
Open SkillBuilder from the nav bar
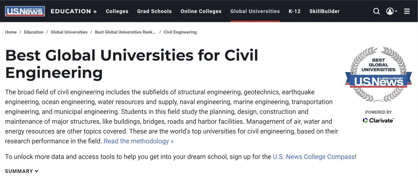[x=324, y=11]
